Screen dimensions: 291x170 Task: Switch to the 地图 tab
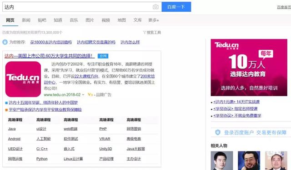pyautogui.click(x=122, y=20)
